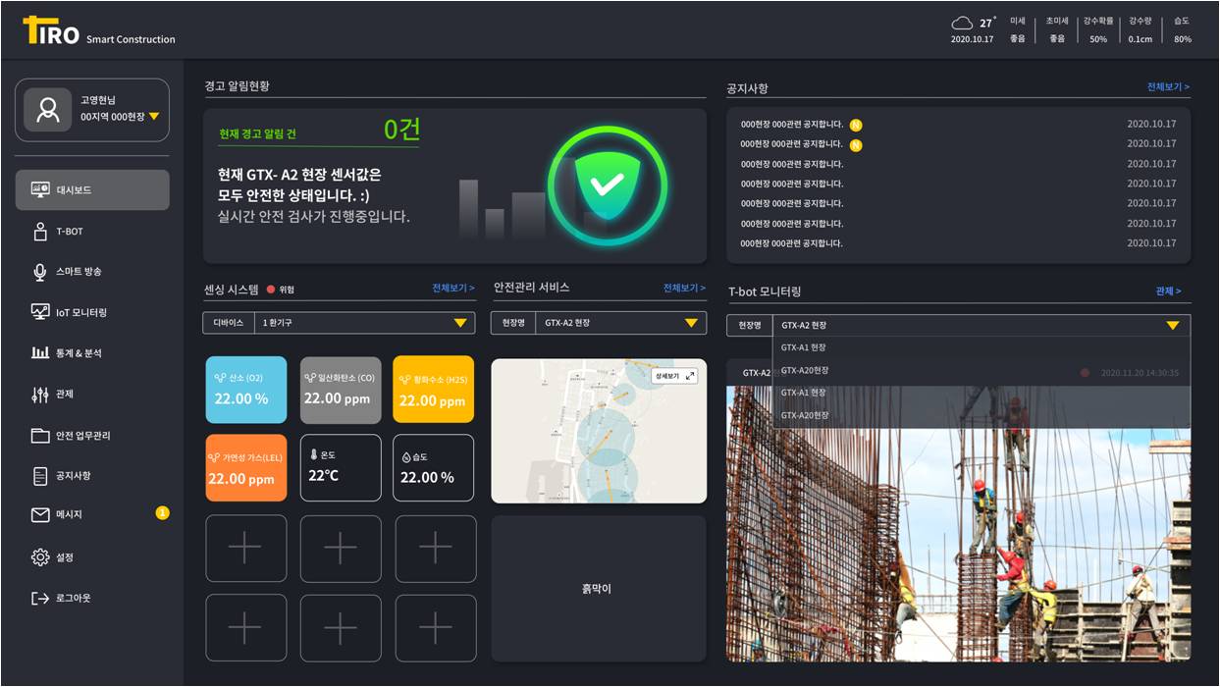
Task: Click the red recording dot beside the timestamp
Action: coord(1085,373)
